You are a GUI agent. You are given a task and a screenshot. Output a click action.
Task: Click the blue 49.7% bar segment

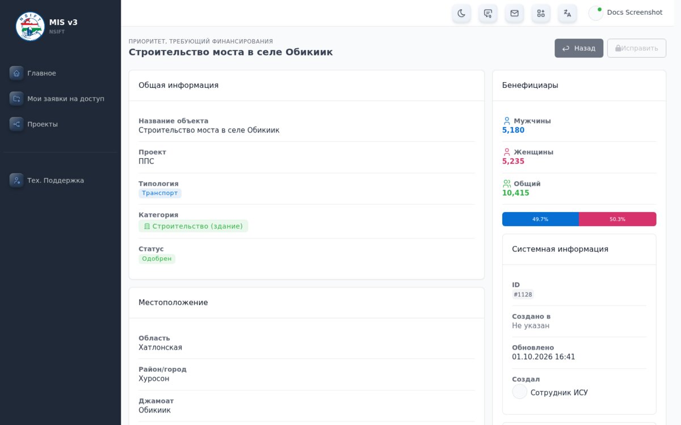540,219
